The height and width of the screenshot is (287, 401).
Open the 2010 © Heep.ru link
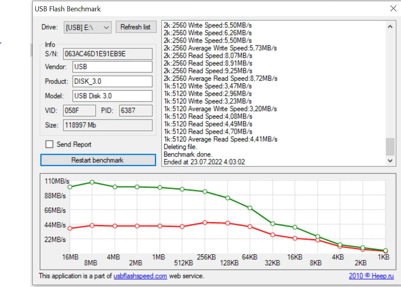pyautogui.click(x=371, y=276)
